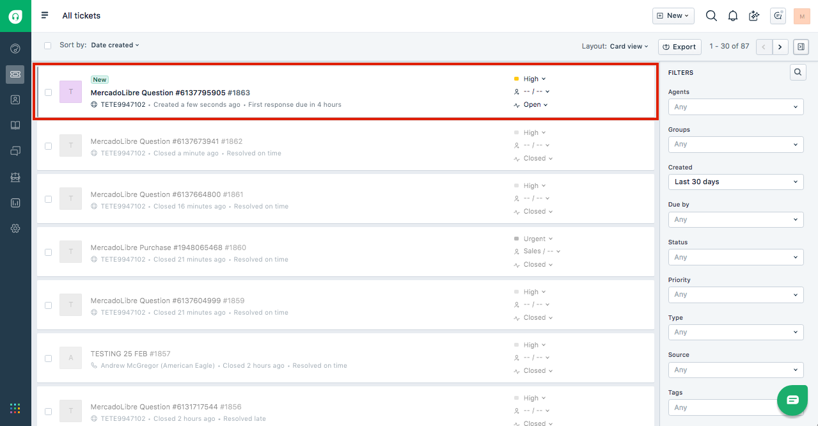
Task: Open ticket MercadoLibre Question #6137664800
Action: (x=167, y=194)
